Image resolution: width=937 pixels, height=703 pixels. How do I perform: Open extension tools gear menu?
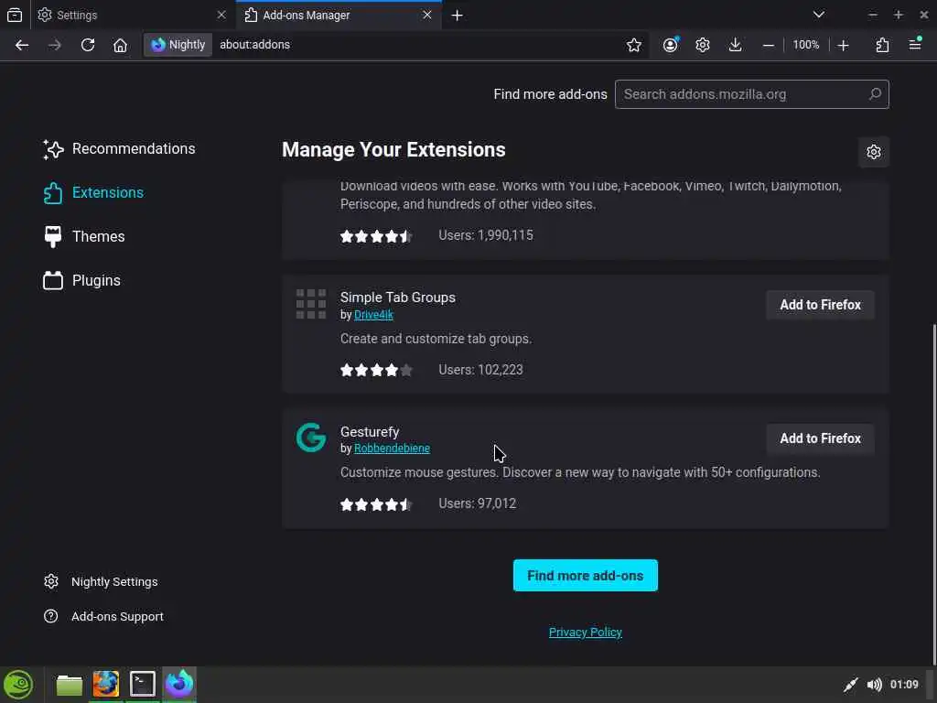click(x=874, y=152)
